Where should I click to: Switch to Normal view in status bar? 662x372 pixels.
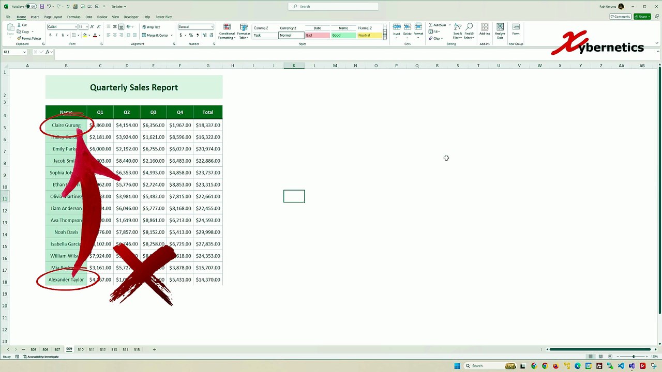pos(591,357)
